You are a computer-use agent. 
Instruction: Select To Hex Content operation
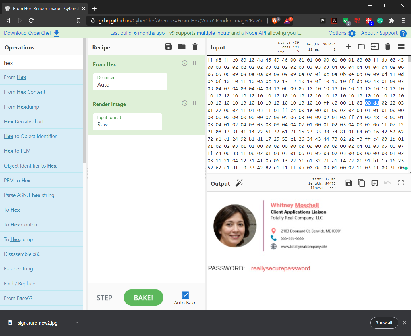[x=42, y=225]
